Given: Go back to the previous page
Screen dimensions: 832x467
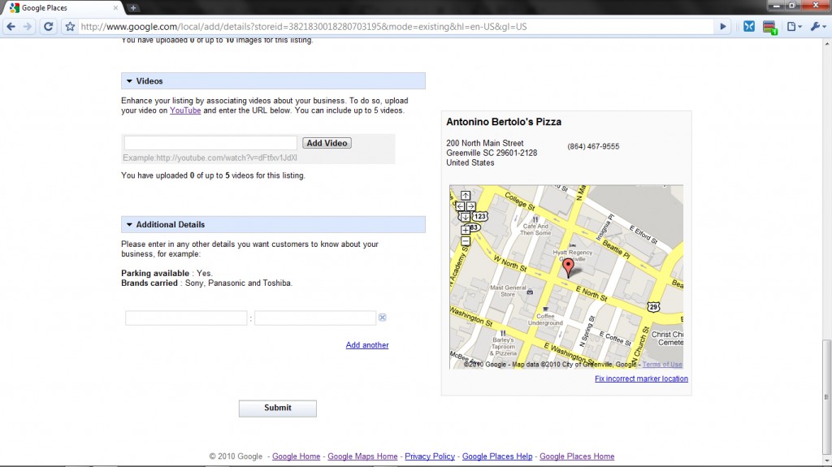Looking at the screenshot, I should pyautogui.click(x=11, y=27).
